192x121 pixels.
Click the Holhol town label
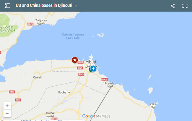50,113
